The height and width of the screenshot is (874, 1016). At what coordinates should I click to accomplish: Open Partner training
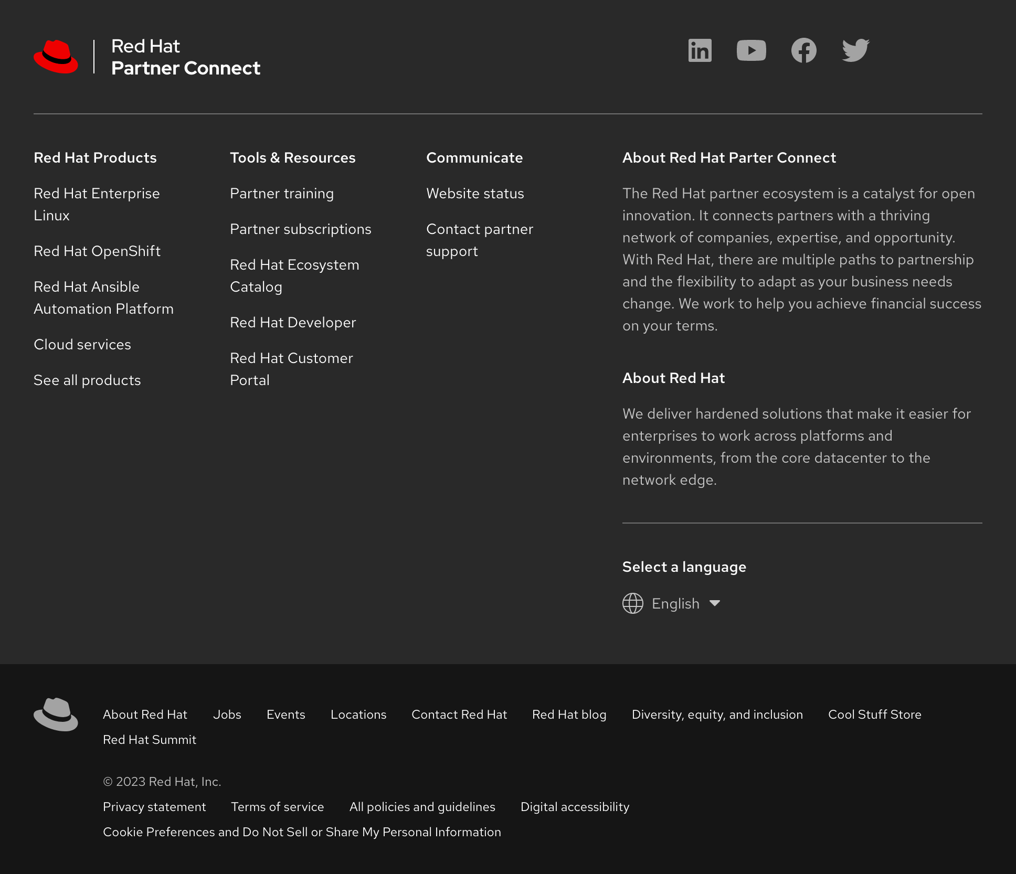pyautogui.click(x=282, y=194)
